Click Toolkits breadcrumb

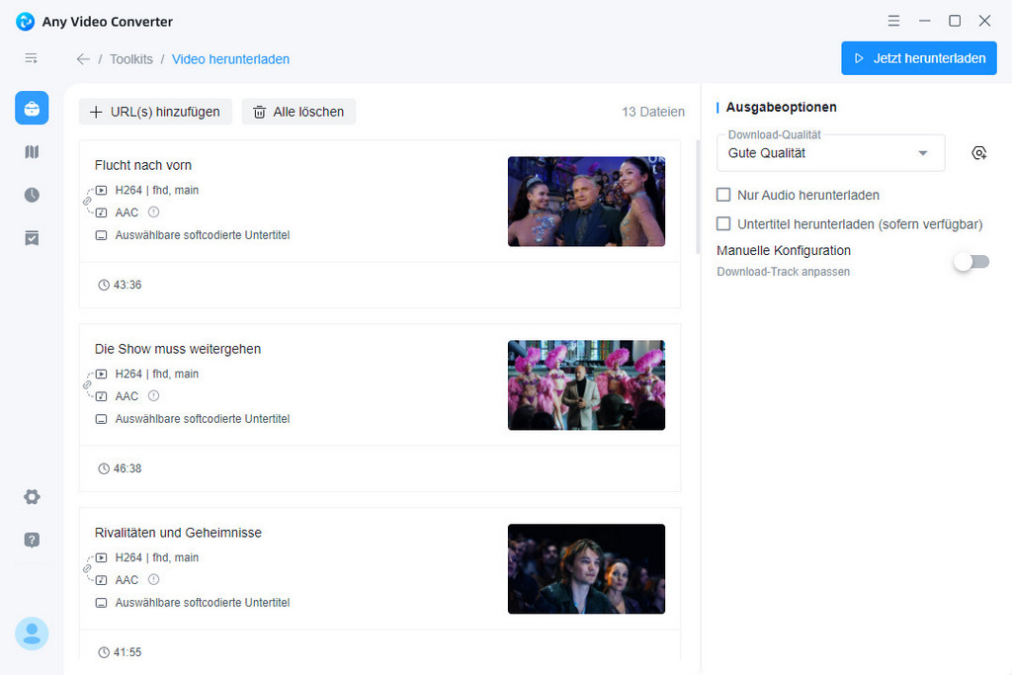(x=131, y=59)
